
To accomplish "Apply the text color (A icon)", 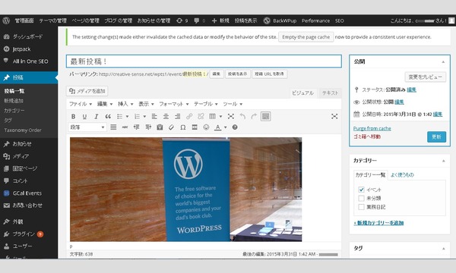I will click(x=218, y=127).
